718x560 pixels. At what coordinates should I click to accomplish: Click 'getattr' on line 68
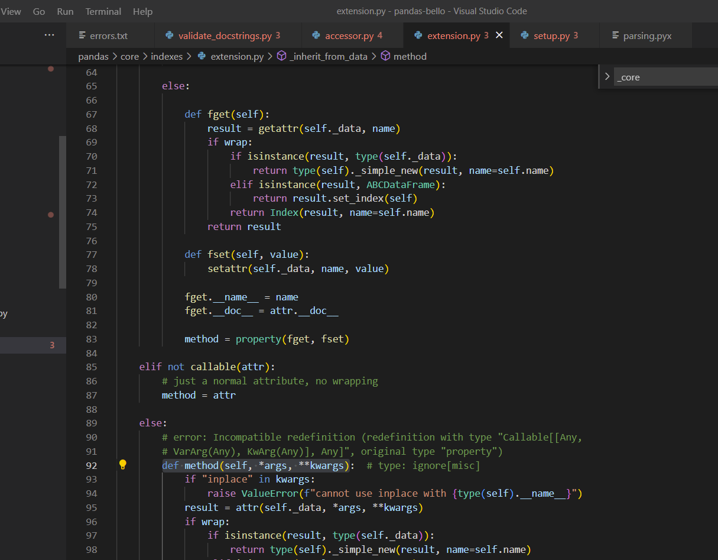pos(278,128)
